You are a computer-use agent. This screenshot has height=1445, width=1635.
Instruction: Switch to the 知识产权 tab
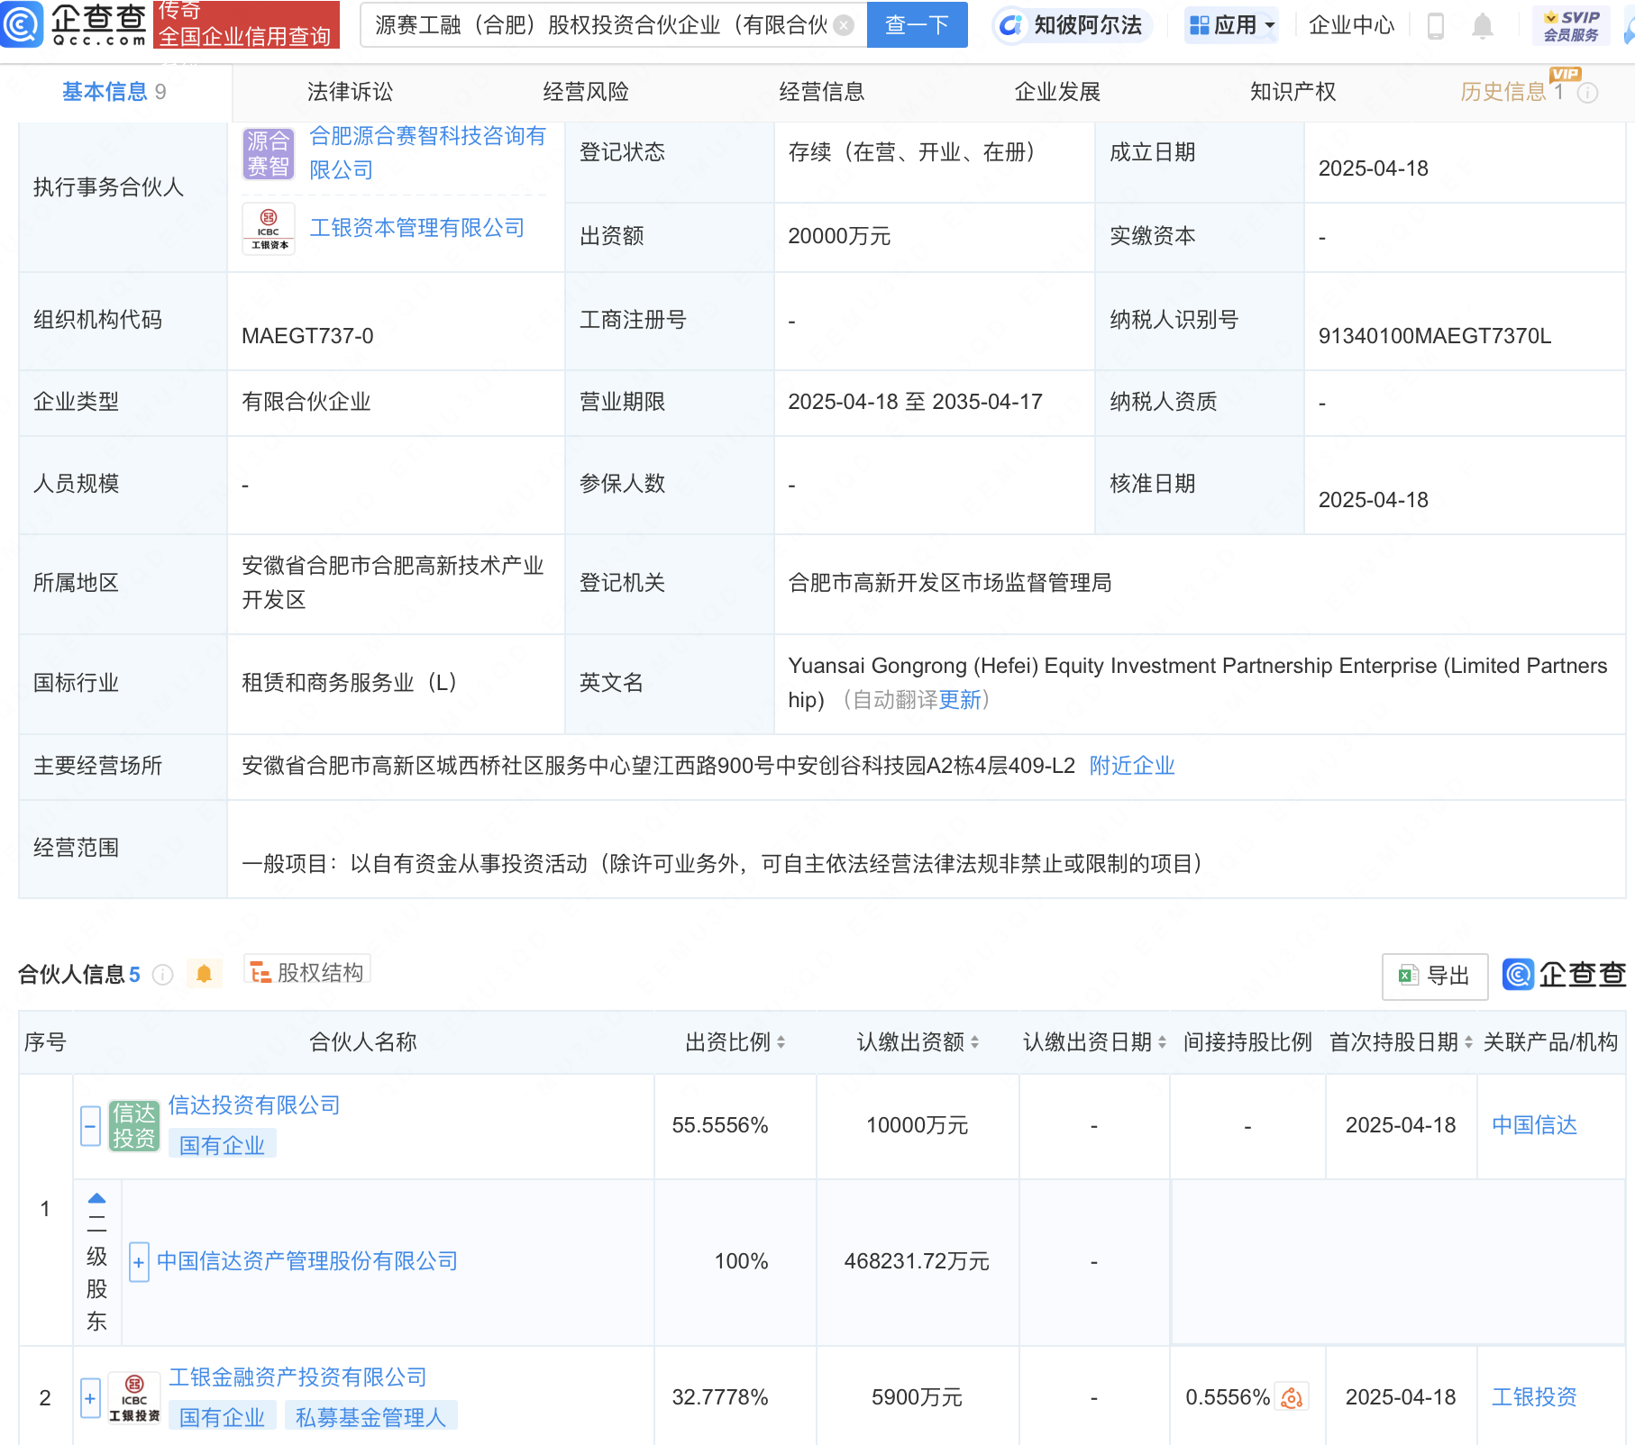pos(1292,92)
